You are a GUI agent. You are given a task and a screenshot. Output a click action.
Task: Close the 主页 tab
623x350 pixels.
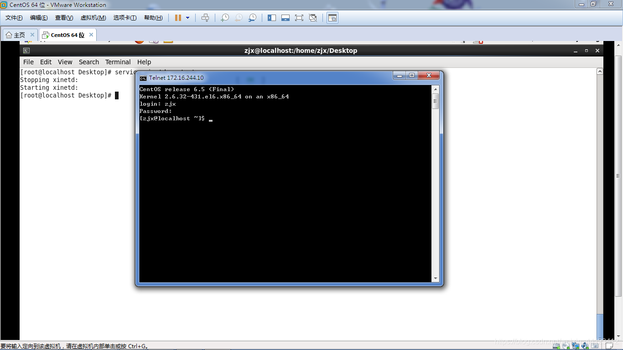[x=32, y=35]
